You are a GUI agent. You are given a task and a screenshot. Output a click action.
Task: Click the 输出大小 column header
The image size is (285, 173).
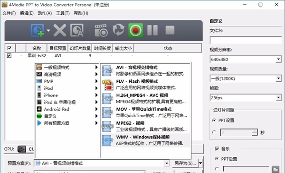(123, 48)
